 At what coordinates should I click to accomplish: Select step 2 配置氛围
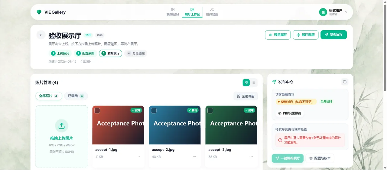point(85,54)
